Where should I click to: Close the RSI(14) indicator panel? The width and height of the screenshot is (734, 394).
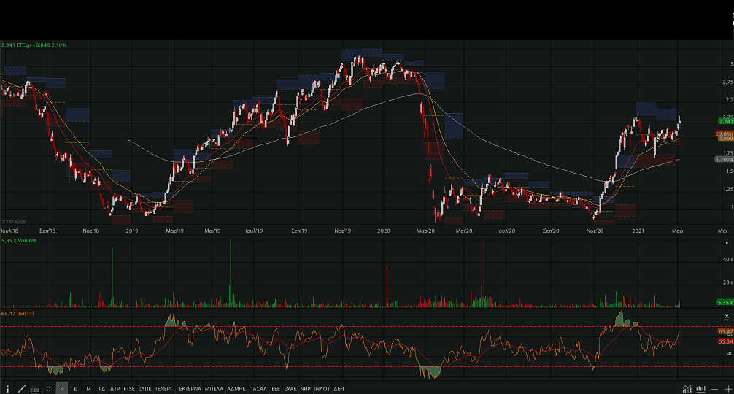(x=727, y=315)
